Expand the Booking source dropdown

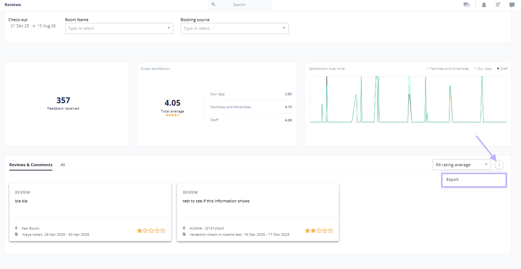click(235, 28)
